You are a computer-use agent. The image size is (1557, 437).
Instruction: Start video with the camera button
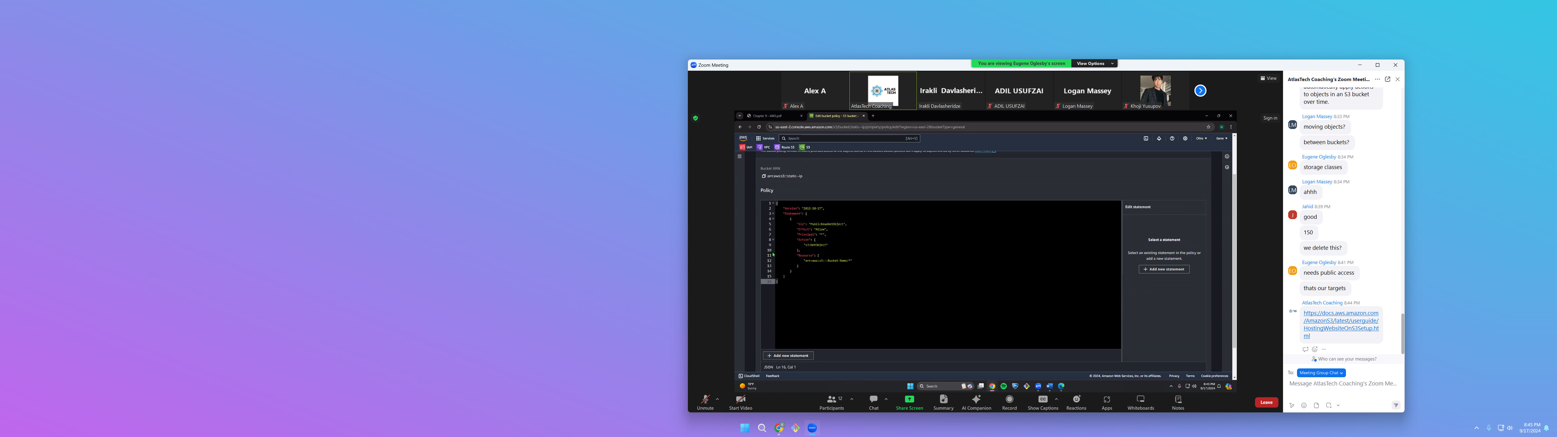pos(740,400)
